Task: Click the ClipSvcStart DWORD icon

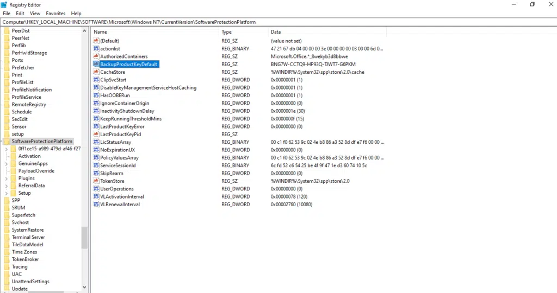Action: tap(96, 80)
